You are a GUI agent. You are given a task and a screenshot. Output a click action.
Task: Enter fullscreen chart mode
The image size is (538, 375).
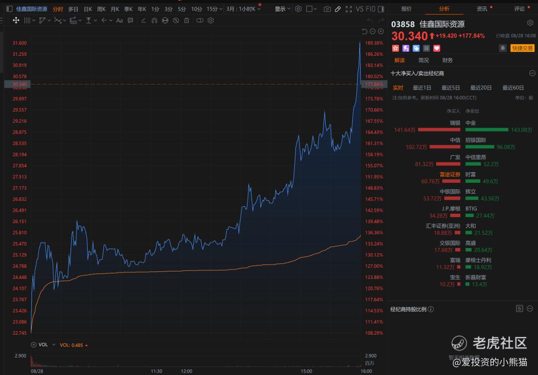coord(349,9)
